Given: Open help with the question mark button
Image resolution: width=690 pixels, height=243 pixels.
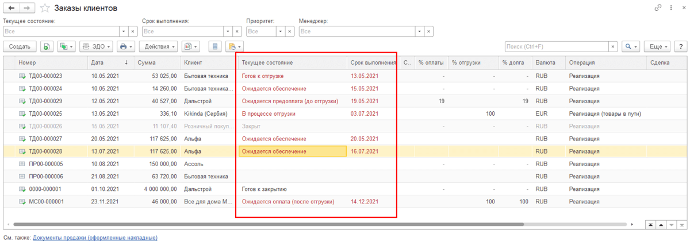Looking at the screenshot, I should pos(680,46).
